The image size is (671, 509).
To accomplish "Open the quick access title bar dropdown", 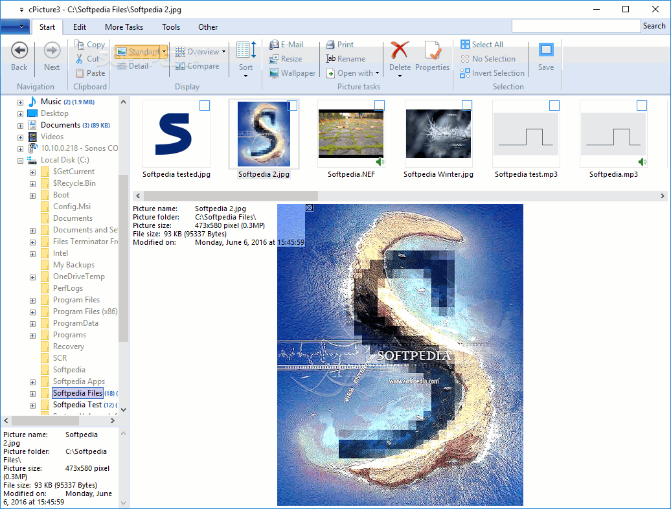I will pyautogui.click(x=21, y=10).
